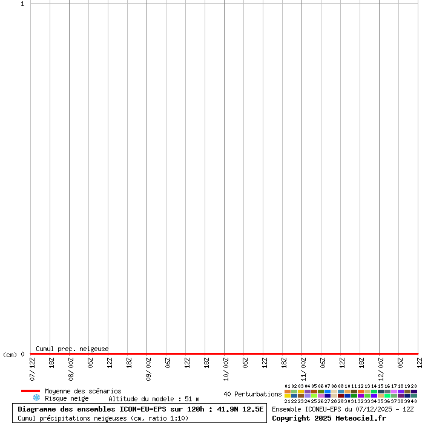Select perturbation 20 color swatch
Screen dimensions: 448x423
(414, 392)
